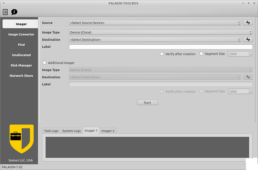258x170 pixels.
Task: Open the additional imager Image Type dropdown
Action: point(161,70)
